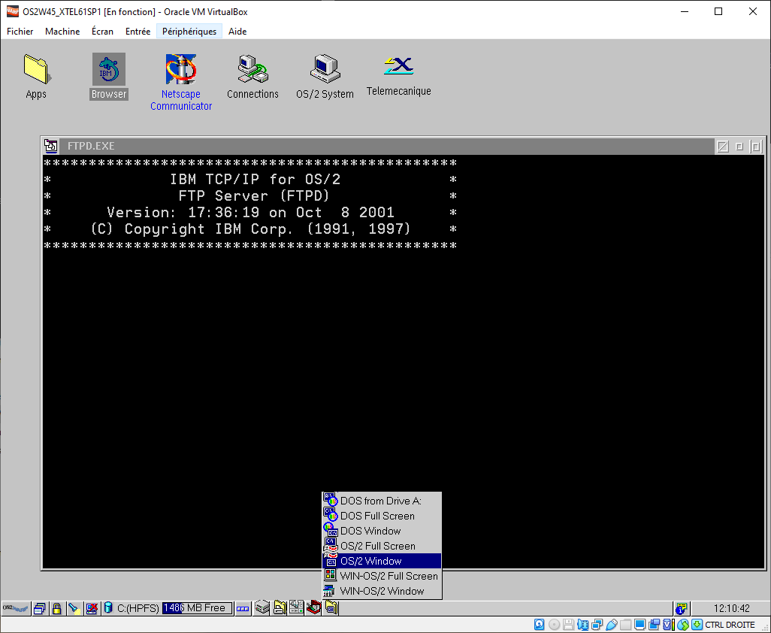Click the VirtualBox USB status icon
The width and height of the screenshot is (771, 633).
pos(612,625)
